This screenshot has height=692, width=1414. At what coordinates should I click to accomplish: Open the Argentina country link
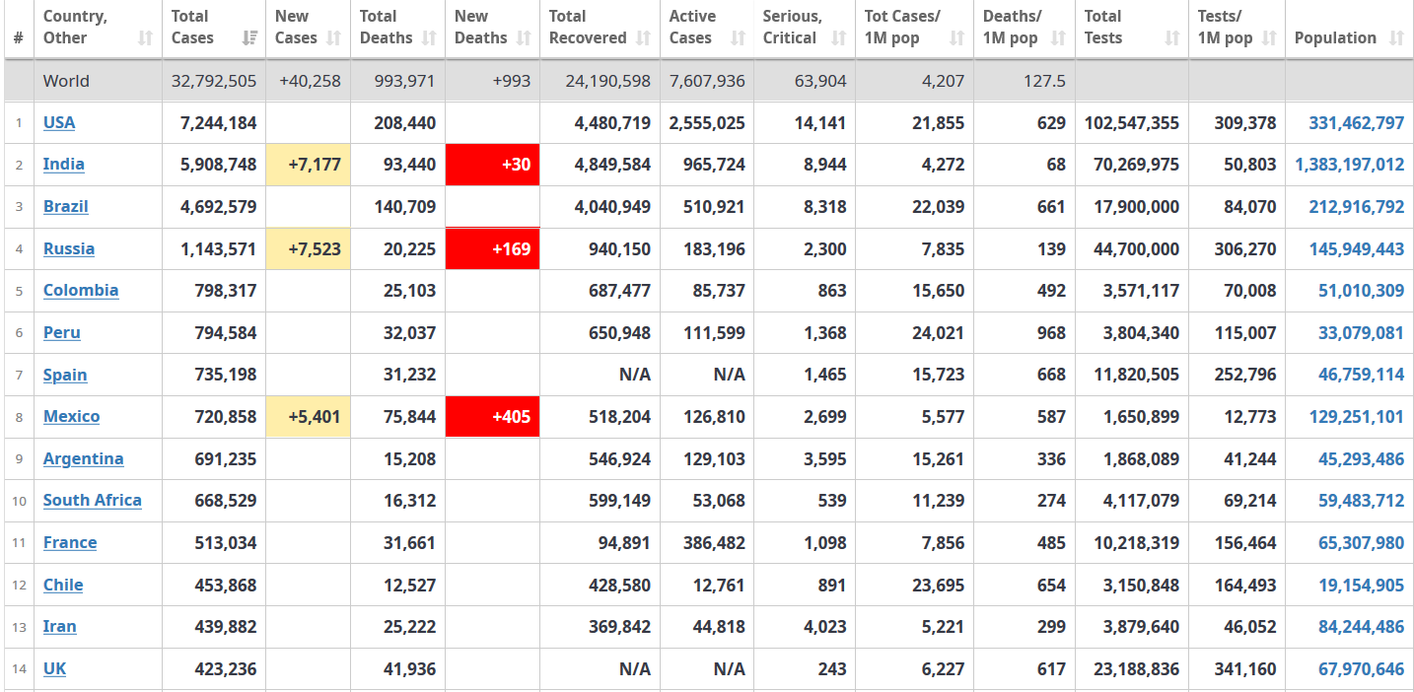tap(84, 458)
